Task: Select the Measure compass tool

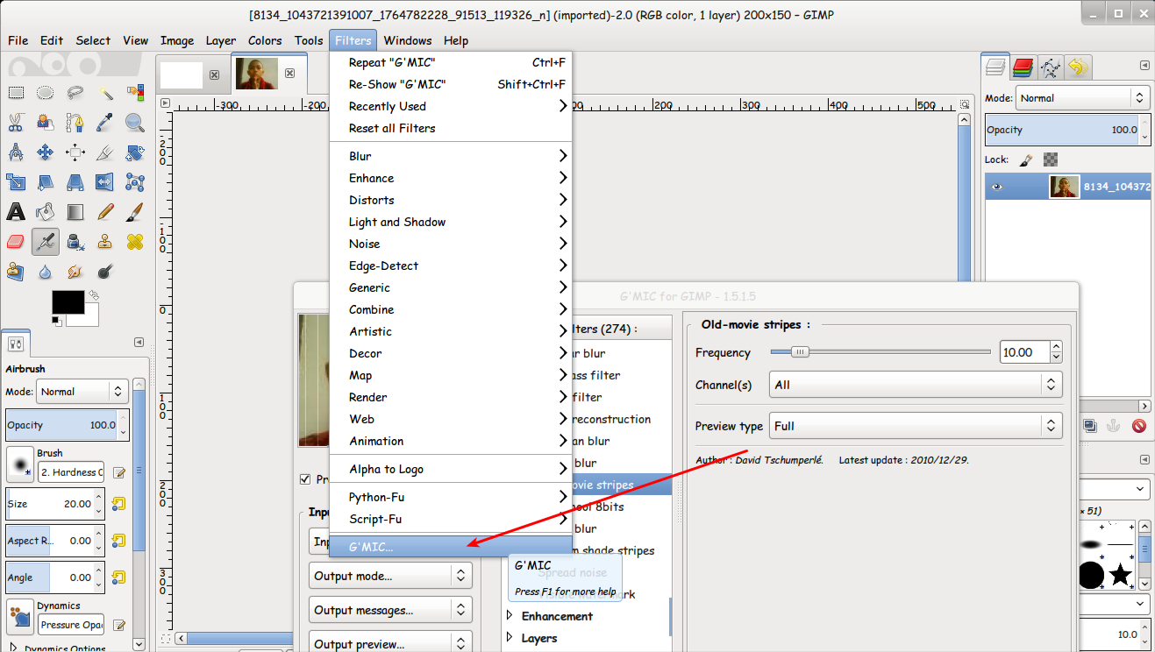Action: tap(16, 152)
